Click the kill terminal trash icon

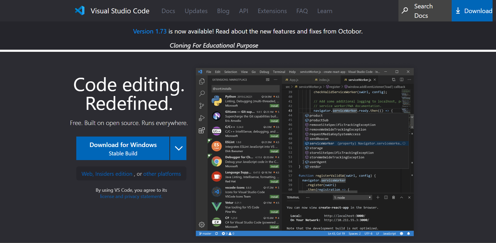pyautogui.click(x=393, y=197)
